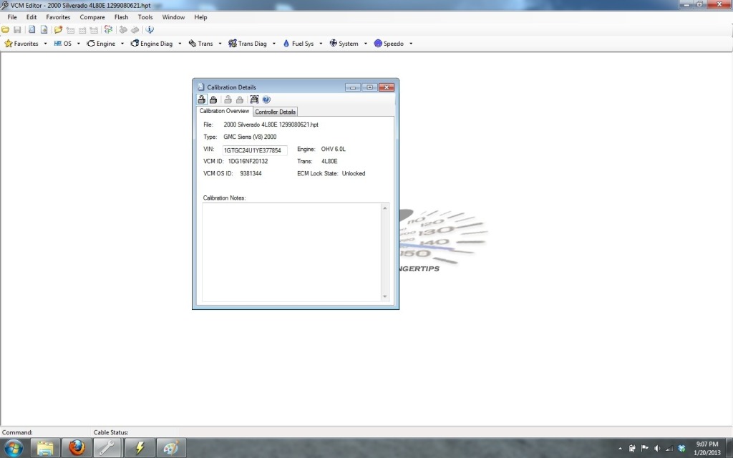The height and width of the screenshot is (458, 733).
Task: Open the OS section toolbar button
Action: tap(63, 44)
